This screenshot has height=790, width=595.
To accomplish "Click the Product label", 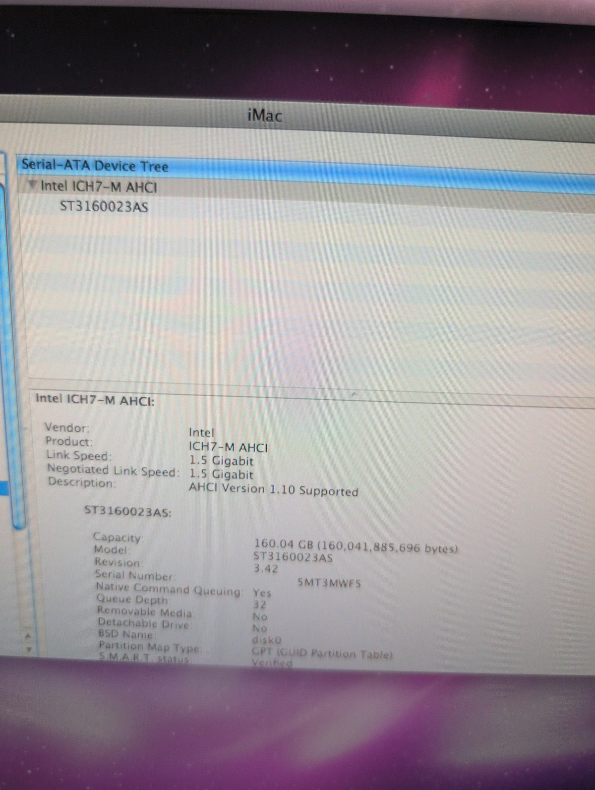I will pos(69,441).
